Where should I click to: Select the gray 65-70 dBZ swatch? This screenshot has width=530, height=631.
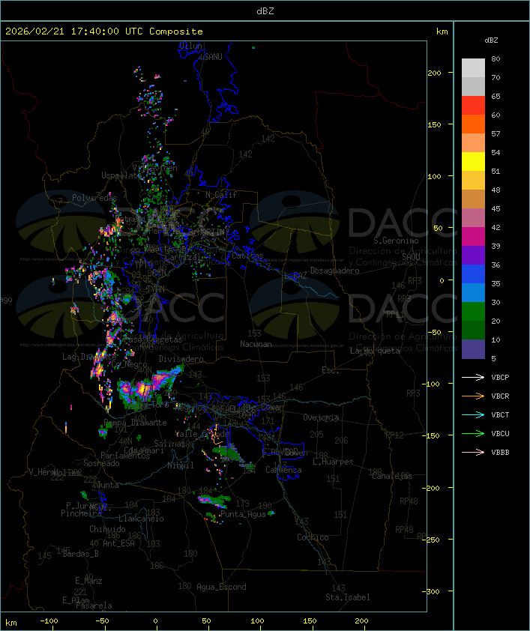(x=473, y=86)
